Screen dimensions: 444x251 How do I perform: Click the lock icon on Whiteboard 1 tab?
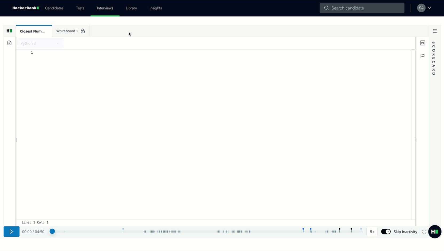[x=83, y=31]
